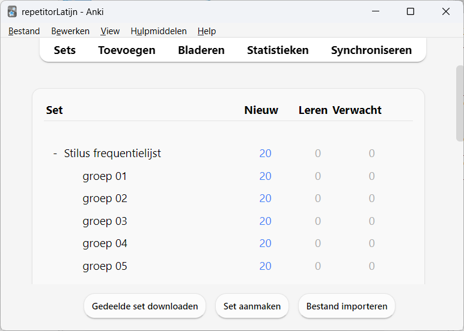464x331 pixels.
Task: Click the Verwacht column header
Action: 357,110
